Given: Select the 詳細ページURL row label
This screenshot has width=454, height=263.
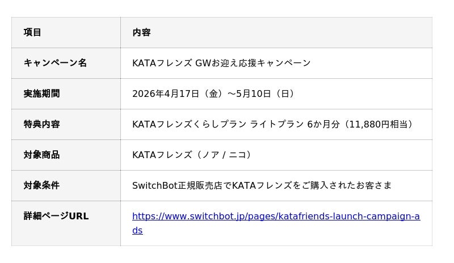Looking at the screenshot, I should coord(56,216).
